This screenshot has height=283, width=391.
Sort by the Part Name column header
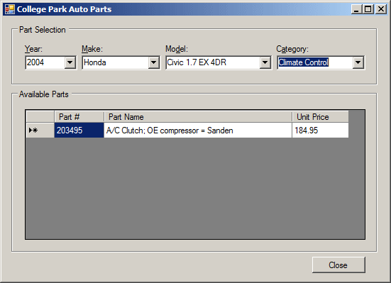coord(198,117)
